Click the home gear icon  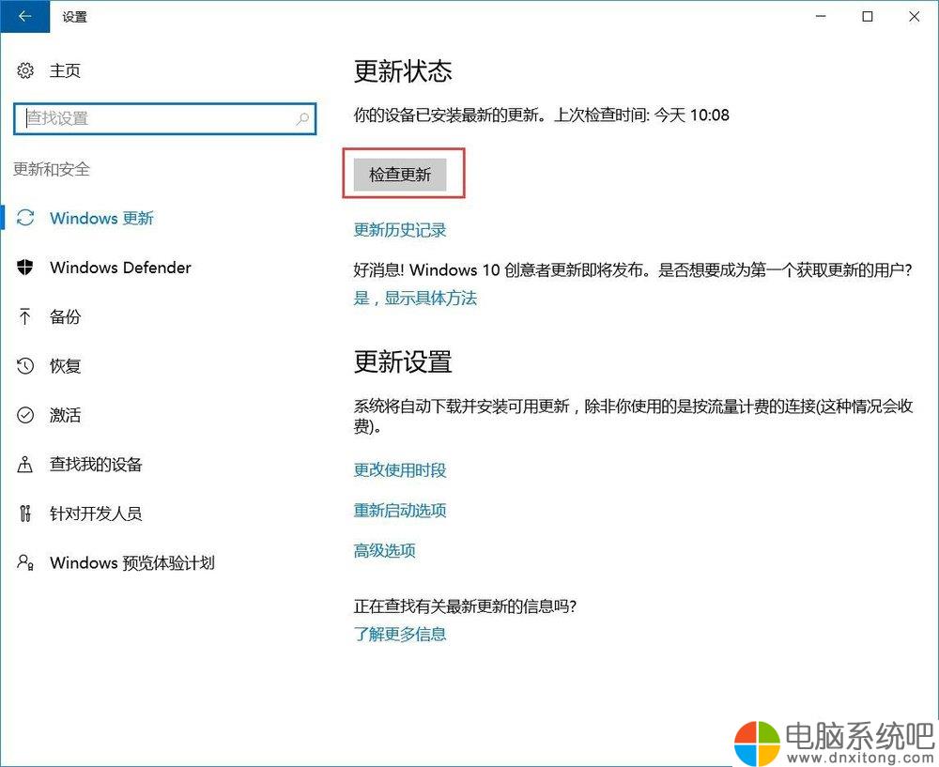tap(25, 70)
